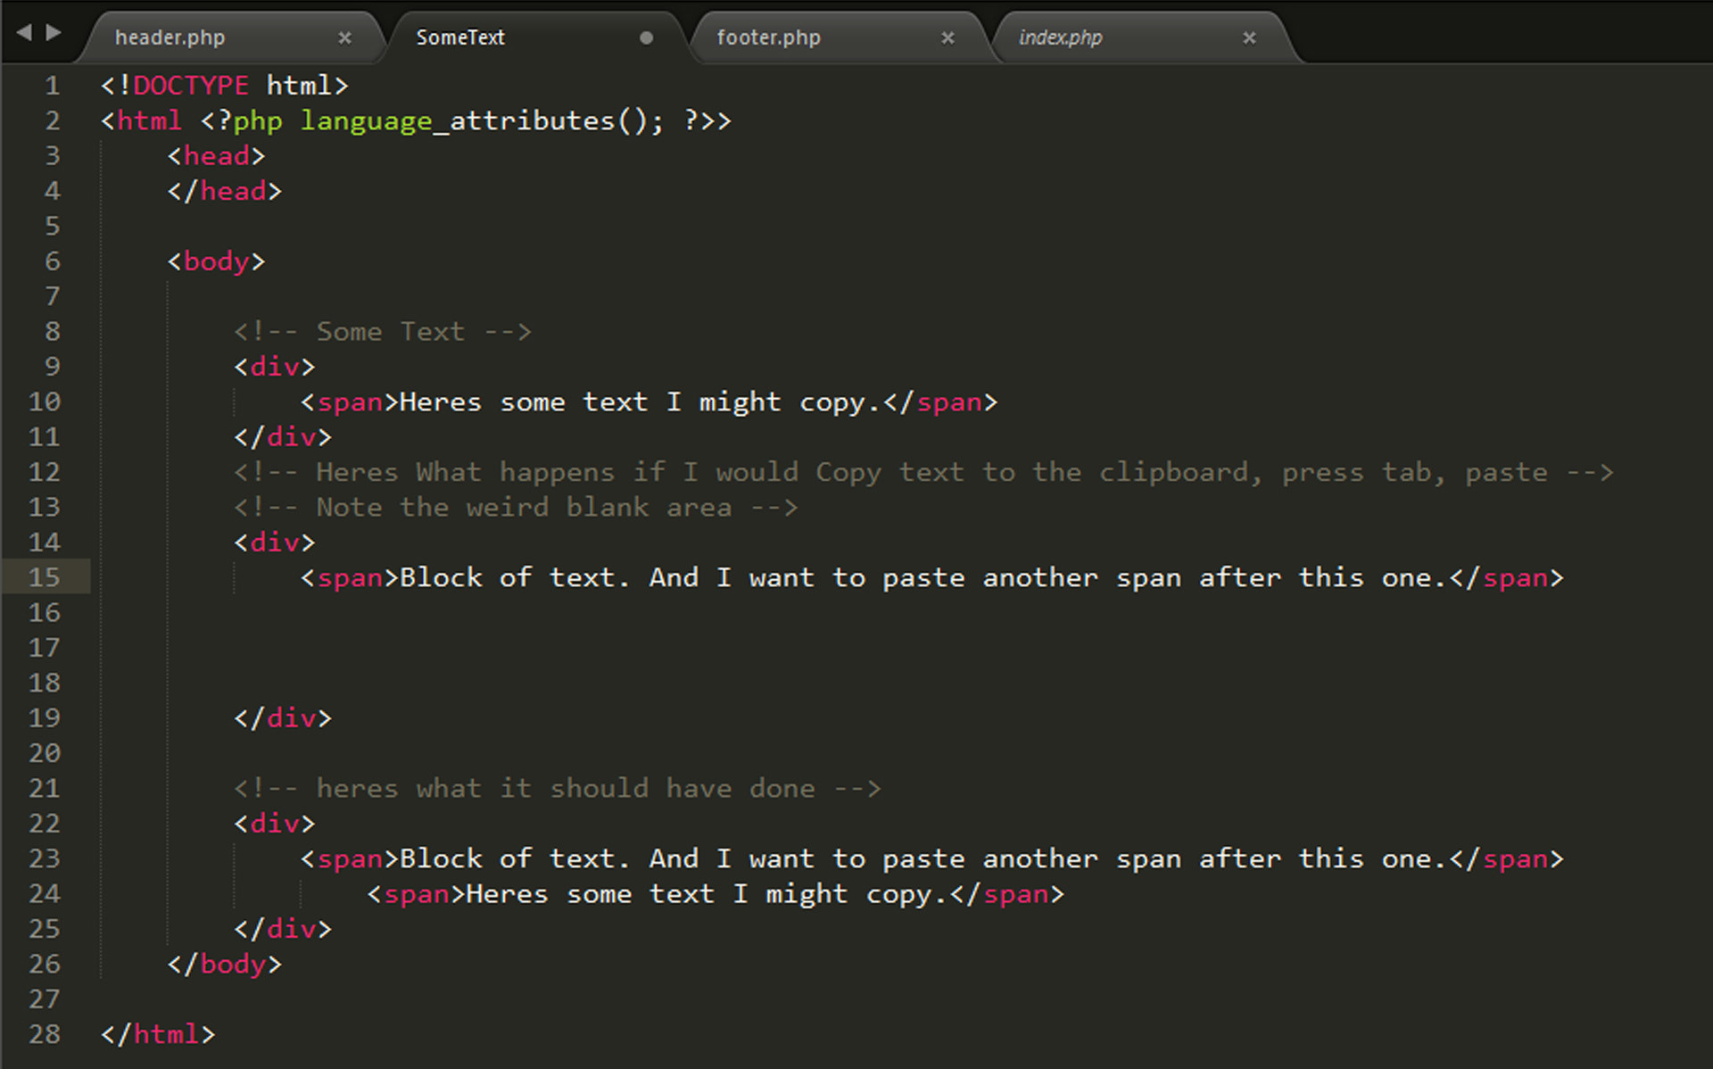Click line number 6 in gutter
The image size is (1713, 1069).
(x=53, y=261)
